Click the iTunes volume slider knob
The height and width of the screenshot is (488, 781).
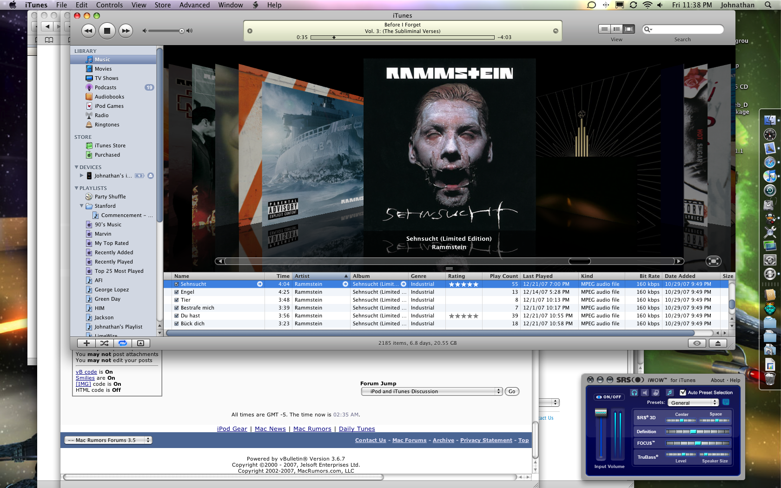181,31
